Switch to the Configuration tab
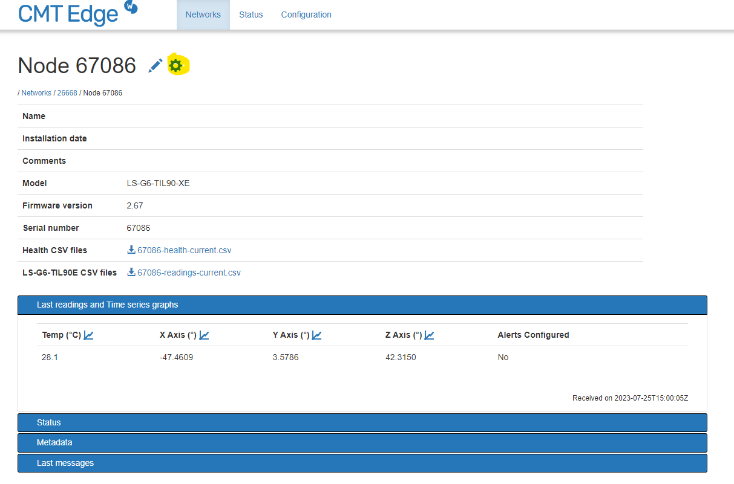The width and height of the screenshot is (734, 484). (x=306, y=15)
